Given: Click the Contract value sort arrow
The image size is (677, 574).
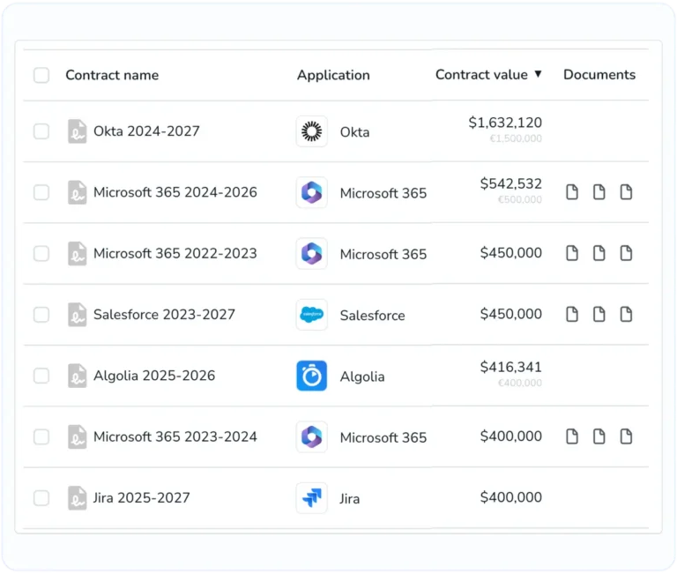Looking at the screenshot, I should click(x=538, y=74).
